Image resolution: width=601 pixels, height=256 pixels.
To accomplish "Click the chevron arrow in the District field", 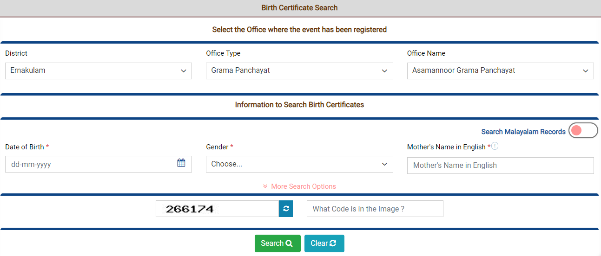I will pos(183,71).
